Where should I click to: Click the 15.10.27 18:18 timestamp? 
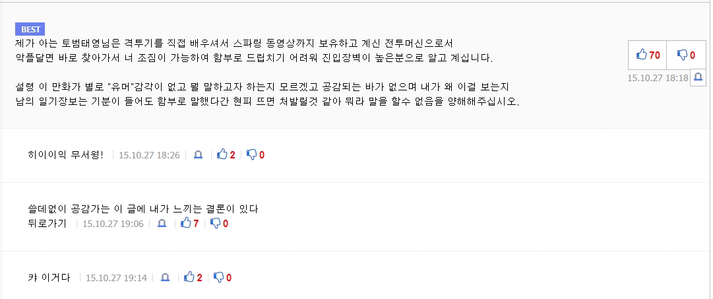pyautogui.click(x=658, y=78)
